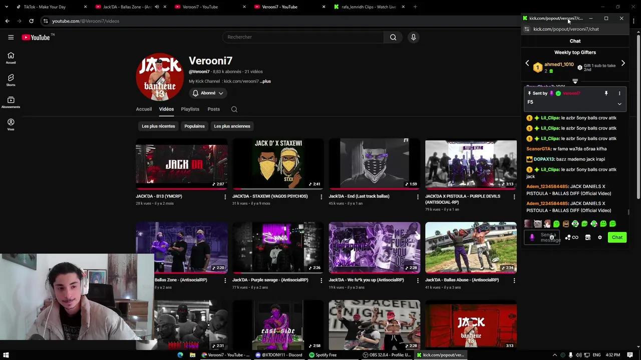This screenshot has height=360, width=641.
Task: Open options for We fu*k you up video
Action: tap(418, 280)
